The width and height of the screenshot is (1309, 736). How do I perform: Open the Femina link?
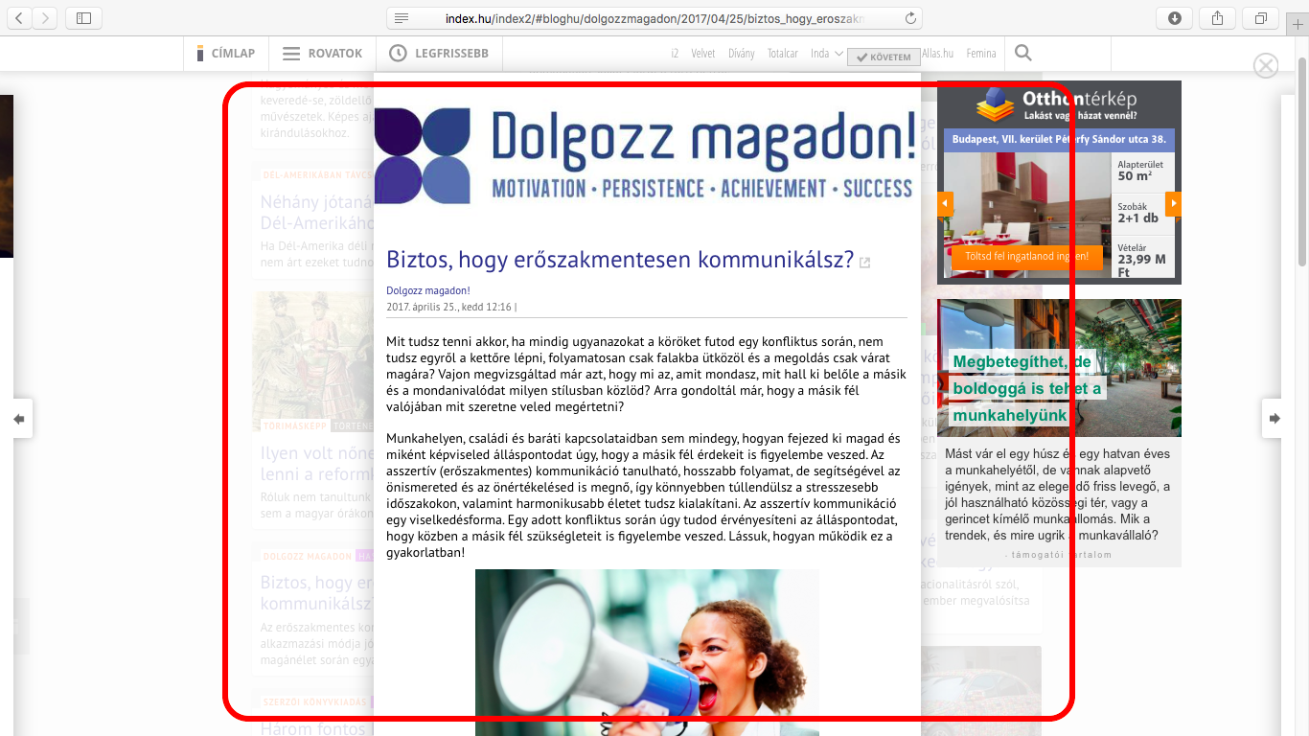(x=981, y=54)
